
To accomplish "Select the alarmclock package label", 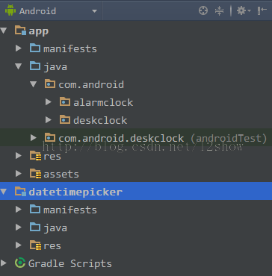I will [103, 103].
